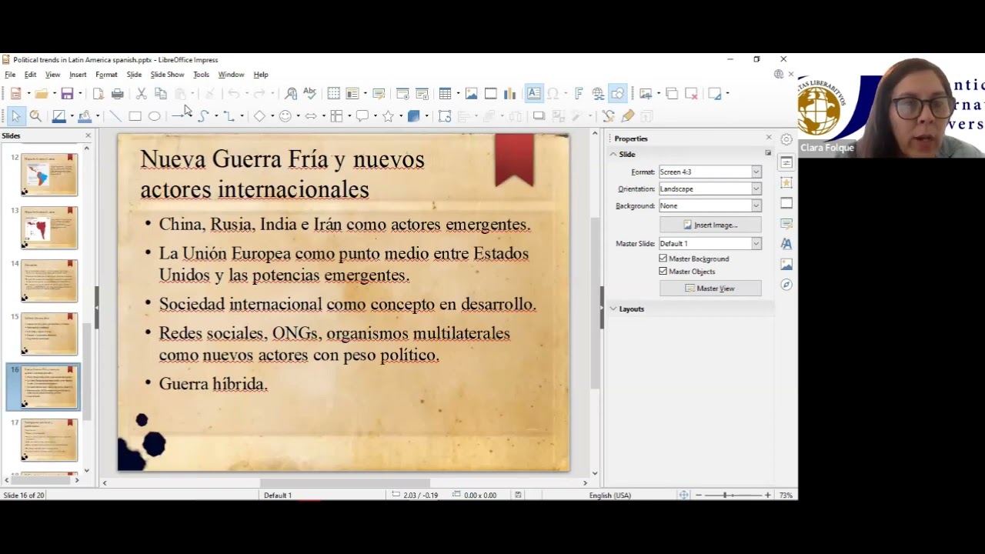Open sidebar Animation deck
The image size is (985, 554).
(786, 183)
